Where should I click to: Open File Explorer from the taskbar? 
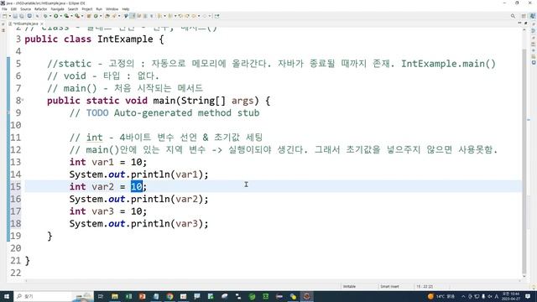[115, 296]
